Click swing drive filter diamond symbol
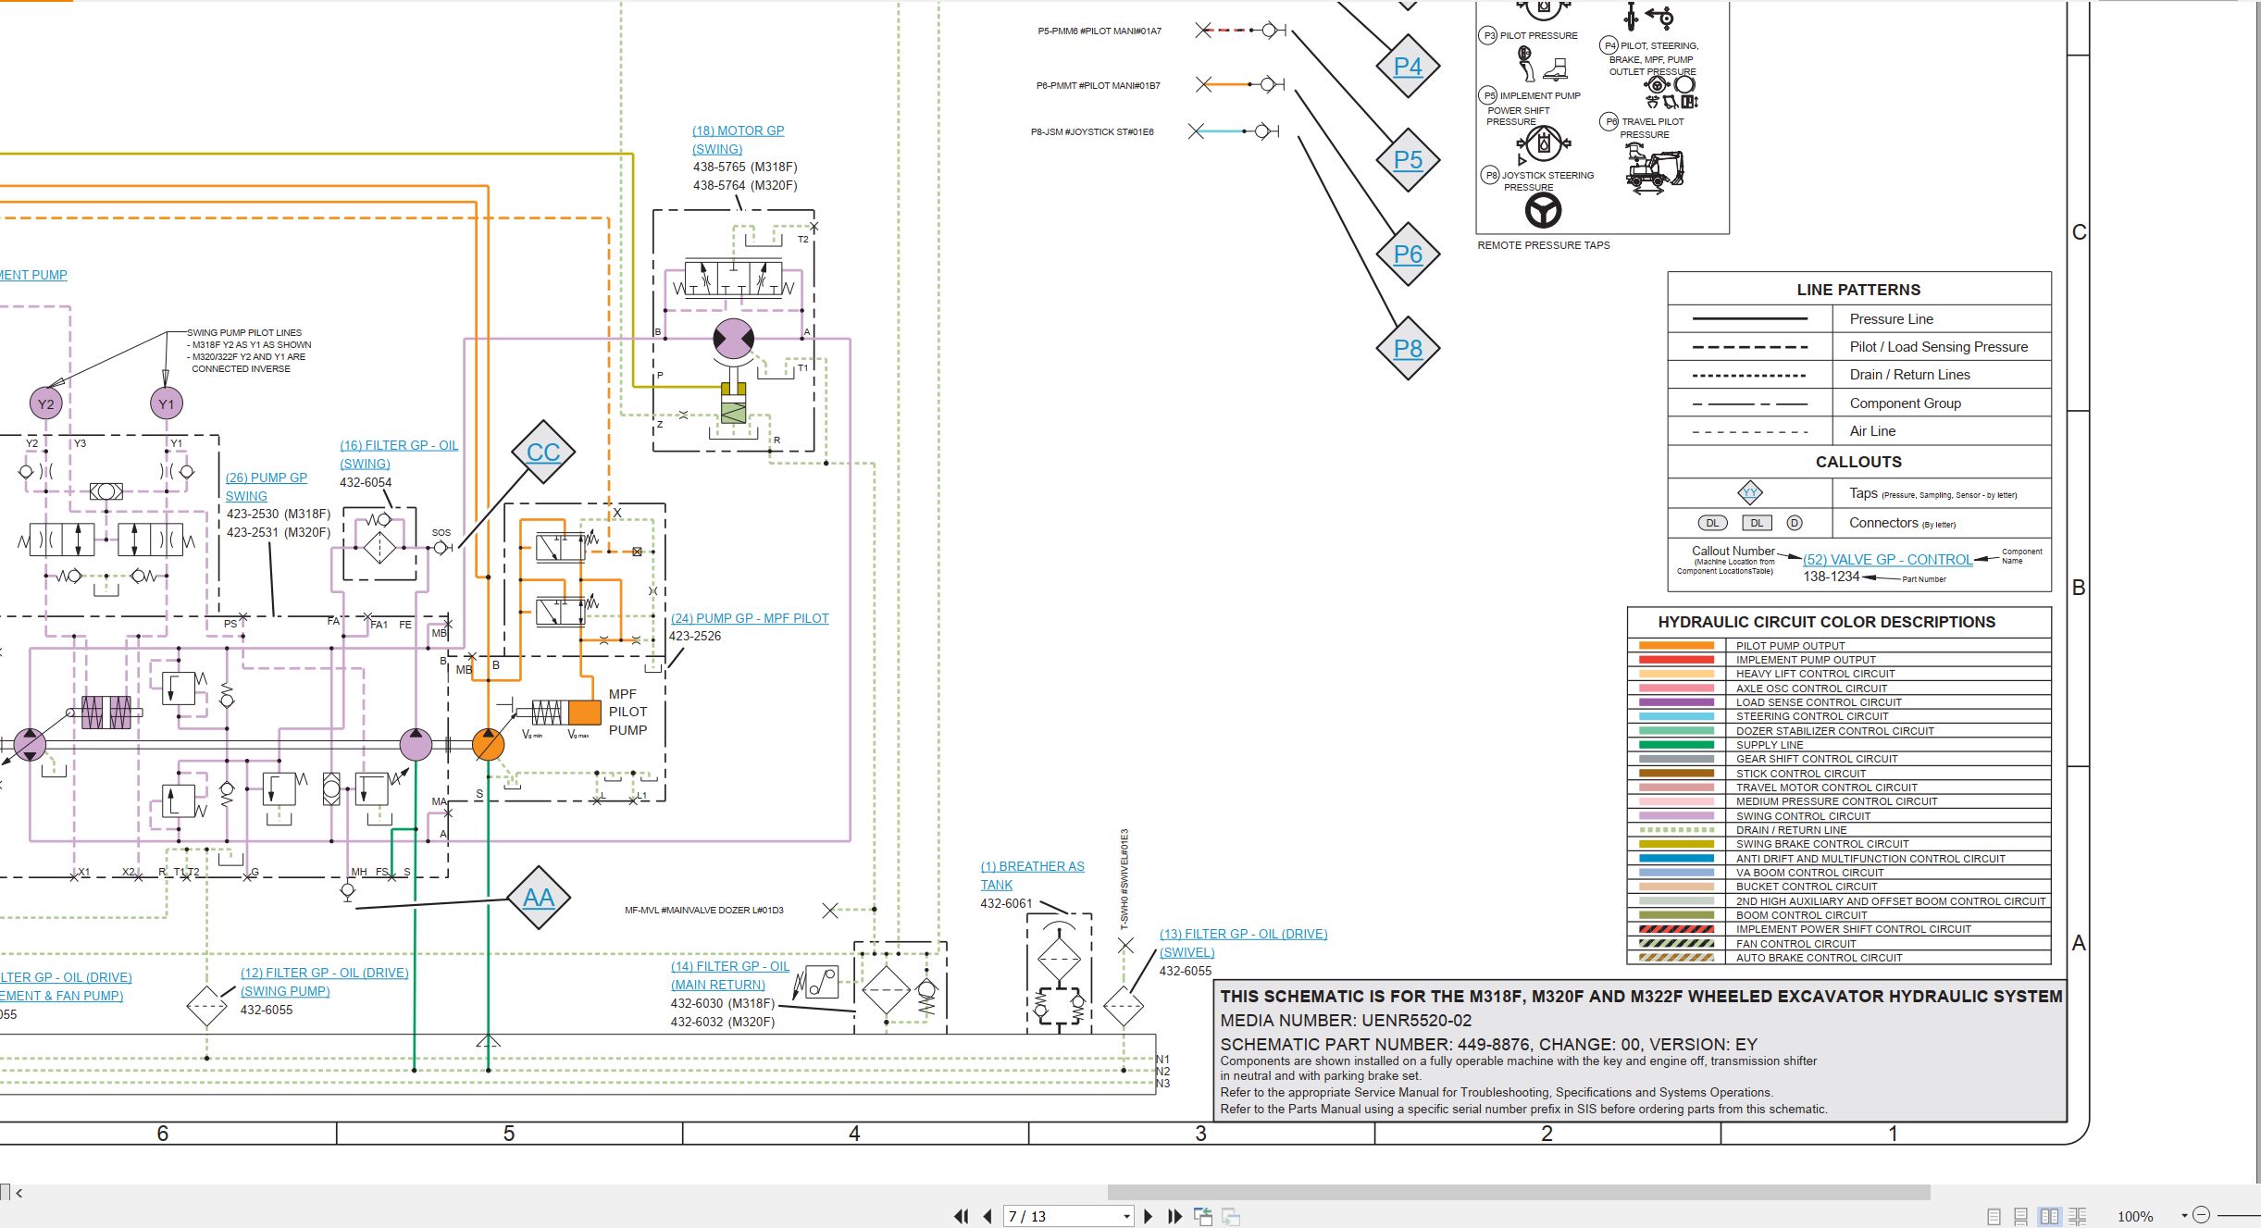The height and width of the screenshot is (1228, 2261). [206, 1006]
